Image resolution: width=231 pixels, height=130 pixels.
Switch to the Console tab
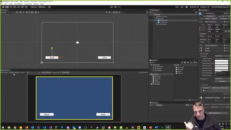[154, 103]
